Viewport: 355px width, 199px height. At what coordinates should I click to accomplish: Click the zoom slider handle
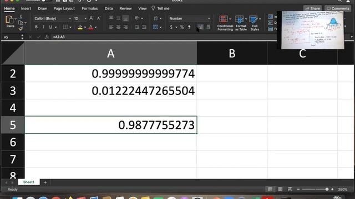[327, 189]
